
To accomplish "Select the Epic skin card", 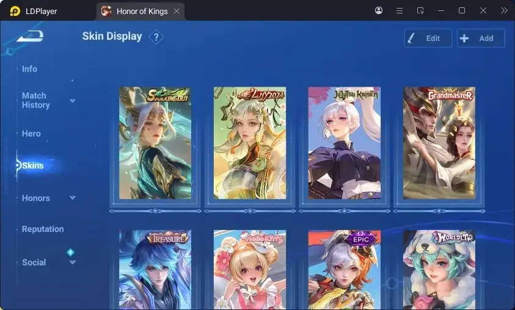I will (x=344, y=270).
